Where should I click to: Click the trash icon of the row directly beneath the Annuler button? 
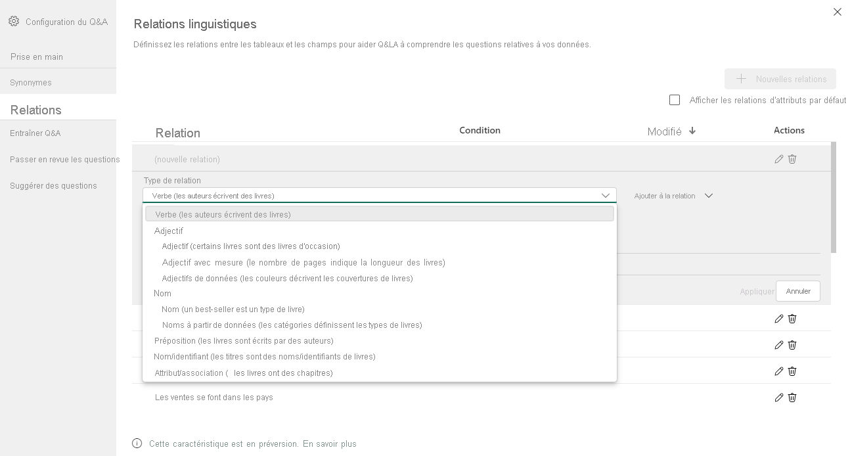(792, 319)
